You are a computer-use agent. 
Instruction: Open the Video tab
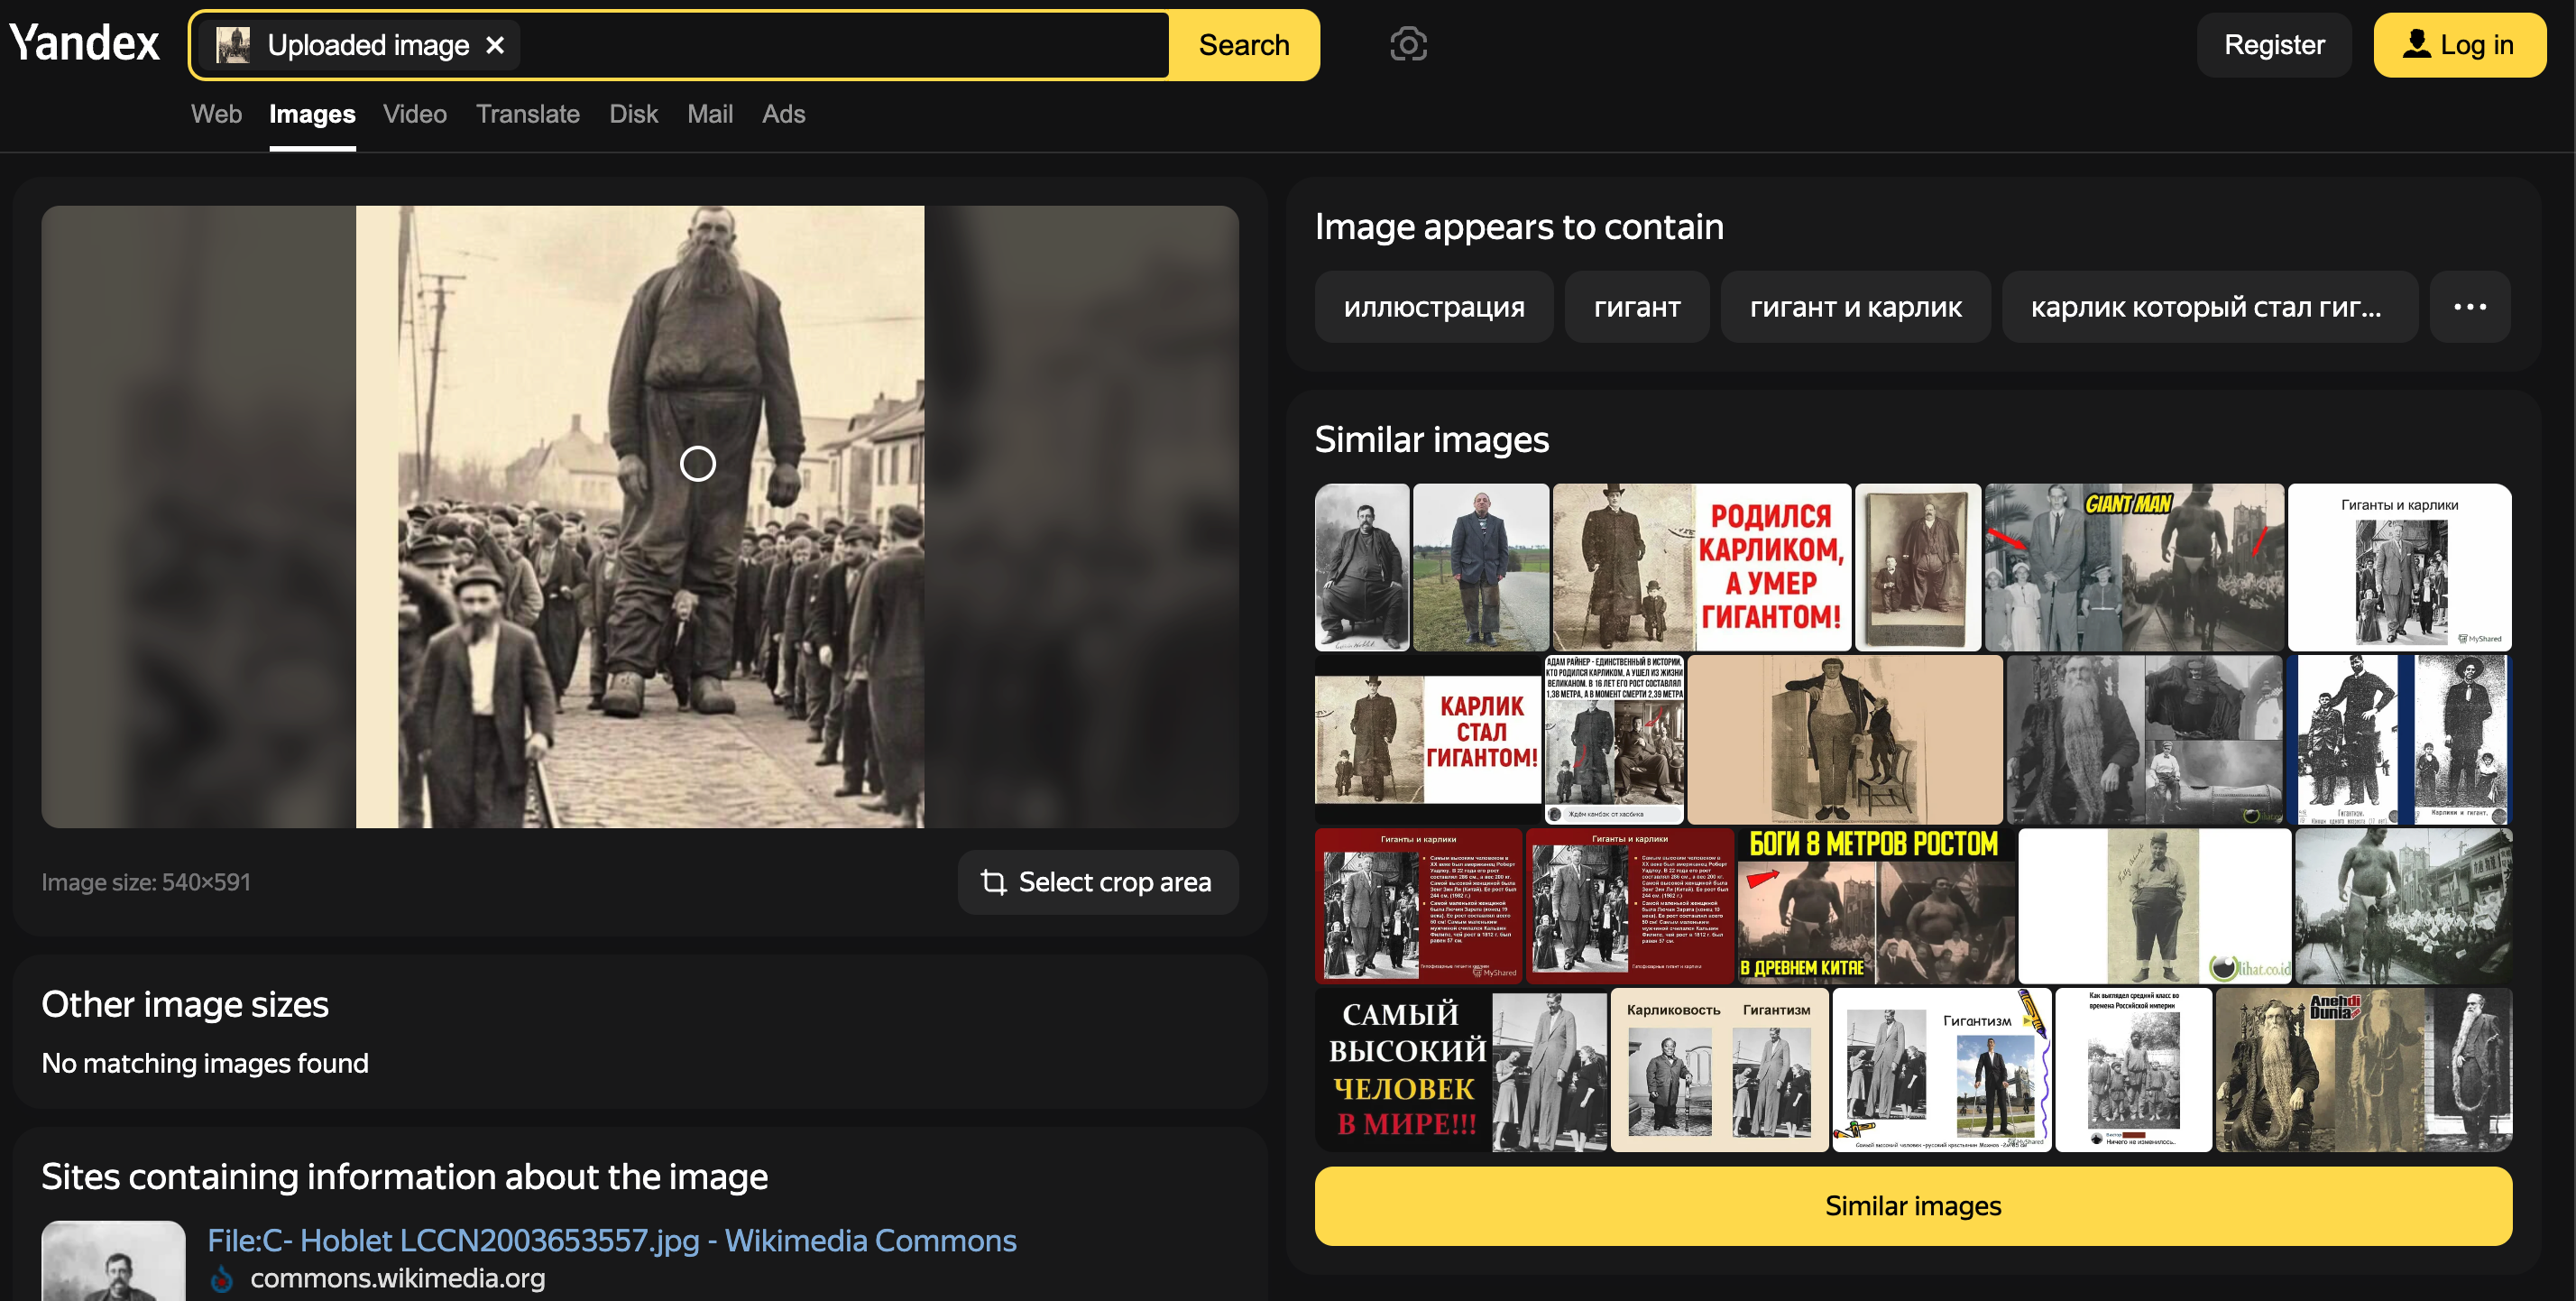coord(414,114)
